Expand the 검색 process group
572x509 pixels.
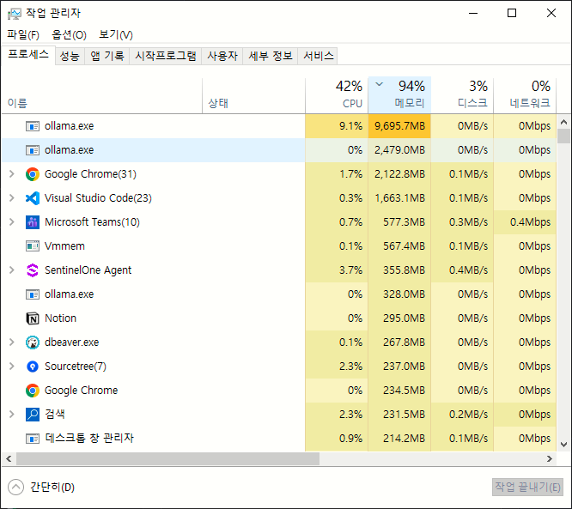(12, 415)
